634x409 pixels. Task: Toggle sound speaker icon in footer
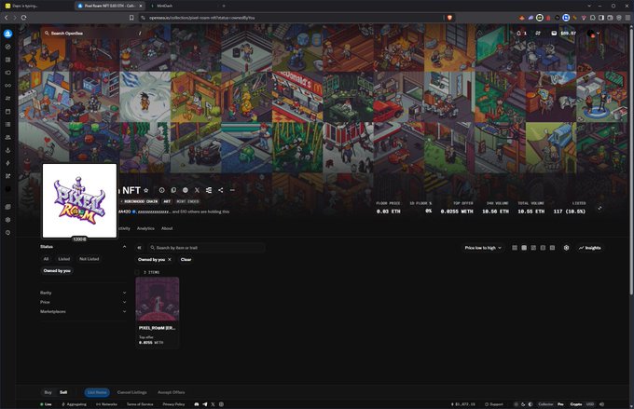601,404
